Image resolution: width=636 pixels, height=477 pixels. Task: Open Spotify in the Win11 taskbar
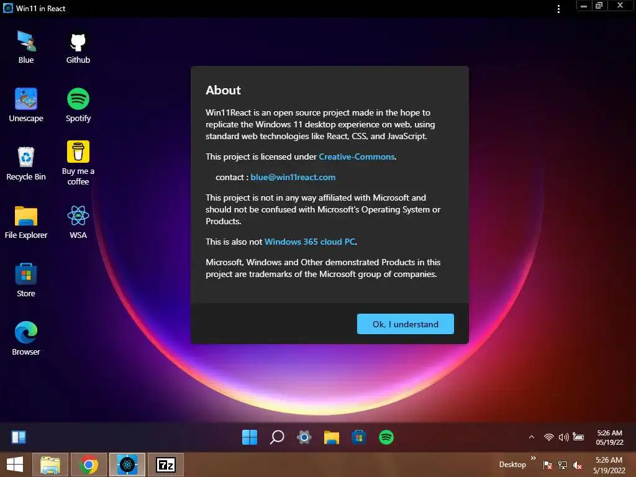(386, 437)
